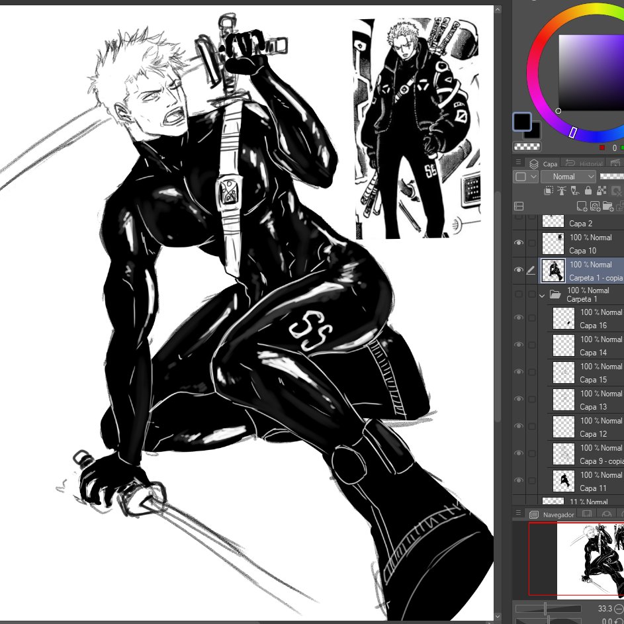Toggle visibility of Capa 14
Image resolution: width=624 pixels, height=624 pixels.
(x=519, y=345)
